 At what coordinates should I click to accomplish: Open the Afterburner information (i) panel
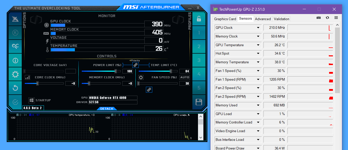point(15,60)
